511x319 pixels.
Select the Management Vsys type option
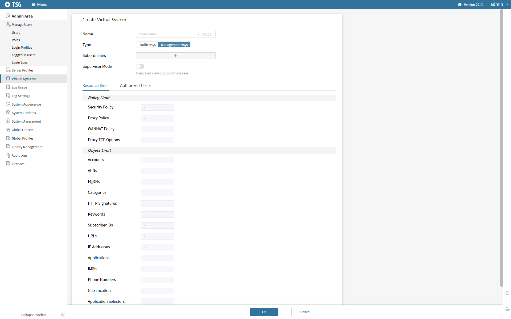pyautogui.click(x=174, y=45)
